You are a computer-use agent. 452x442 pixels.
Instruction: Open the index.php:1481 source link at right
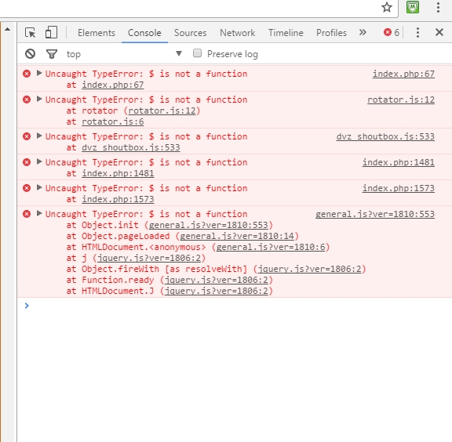pos(399,162)
